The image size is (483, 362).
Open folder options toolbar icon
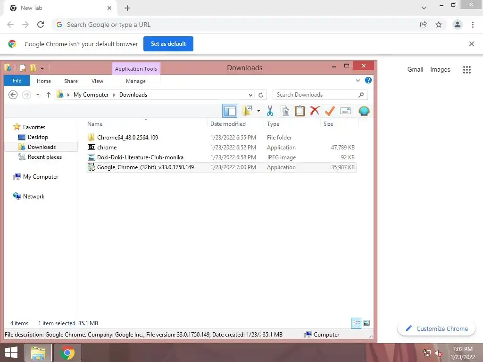point(247,111)
